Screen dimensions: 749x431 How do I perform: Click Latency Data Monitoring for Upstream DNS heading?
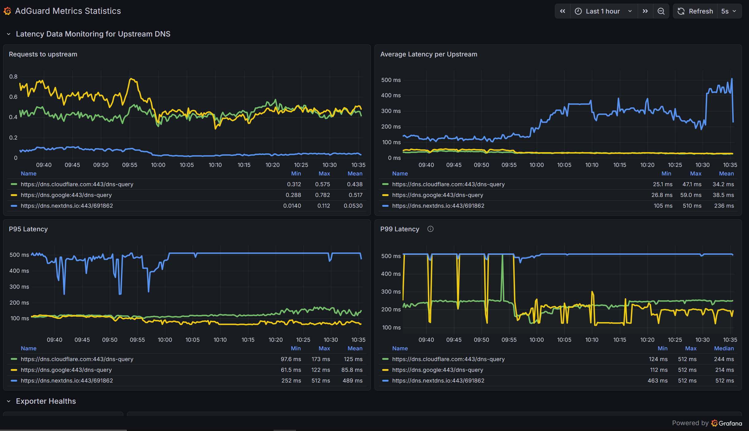click(93, 34)
